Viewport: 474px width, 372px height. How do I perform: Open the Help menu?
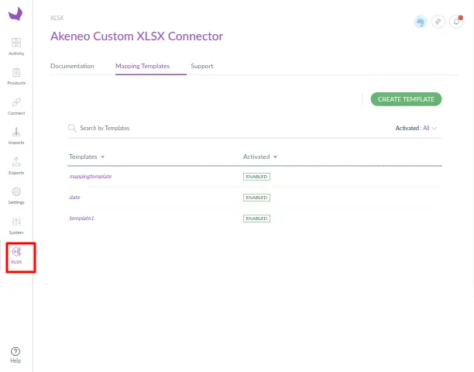[15, 355]
